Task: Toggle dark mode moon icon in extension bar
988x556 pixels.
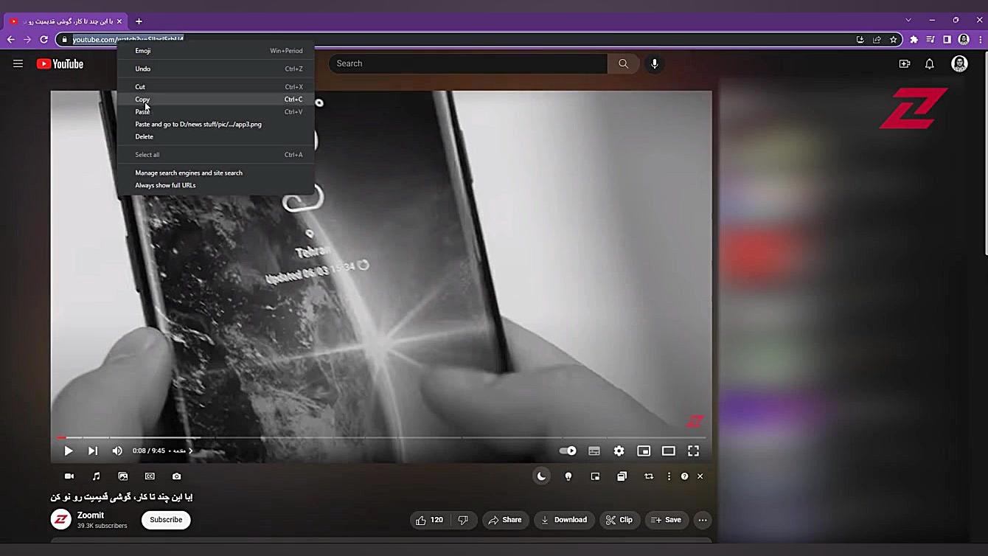Action: click(x=541, y=476)
